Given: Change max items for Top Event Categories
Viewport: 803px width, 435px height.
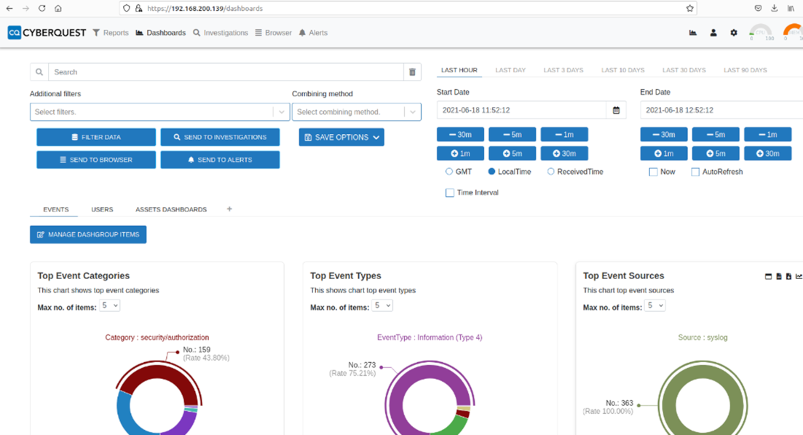Looking at the screenshot, I should 110,306.
